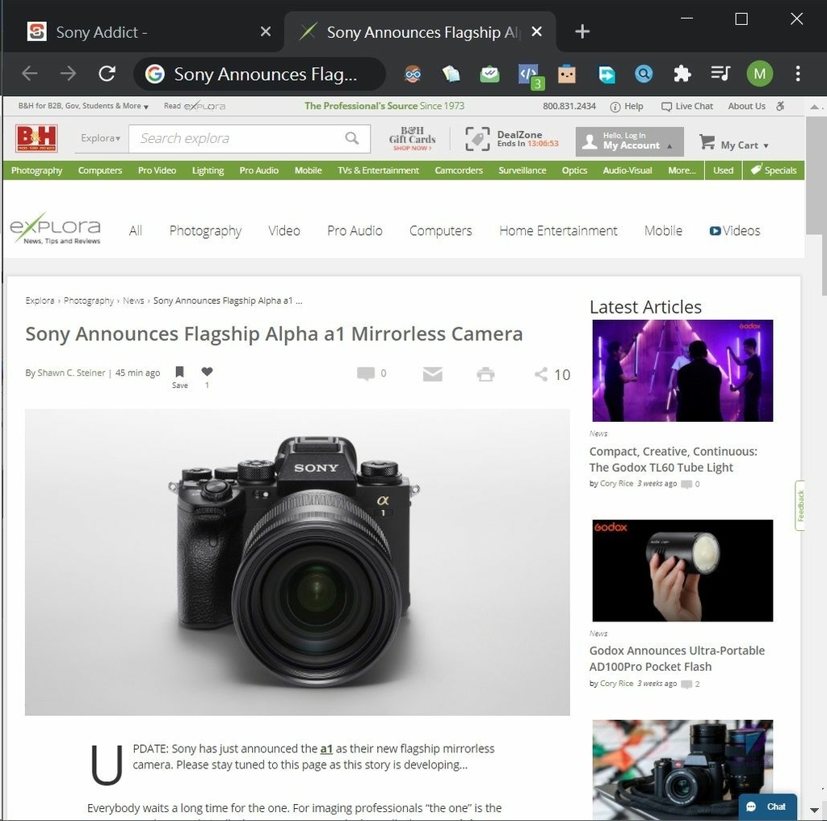Like the article with the heart icon
Image resolution: width=827 pixels, height=821 pixels.
(208, 372)
